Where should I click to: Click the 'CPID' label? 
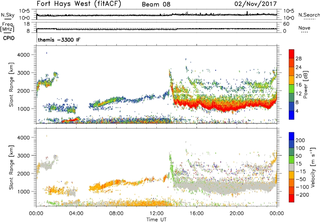coord(9,38)
